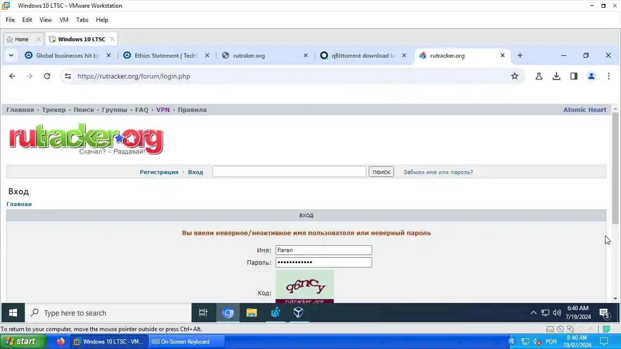Open Atomic Heart link
The height and width of the screenshot is (349, 621).
click(585, 110)
